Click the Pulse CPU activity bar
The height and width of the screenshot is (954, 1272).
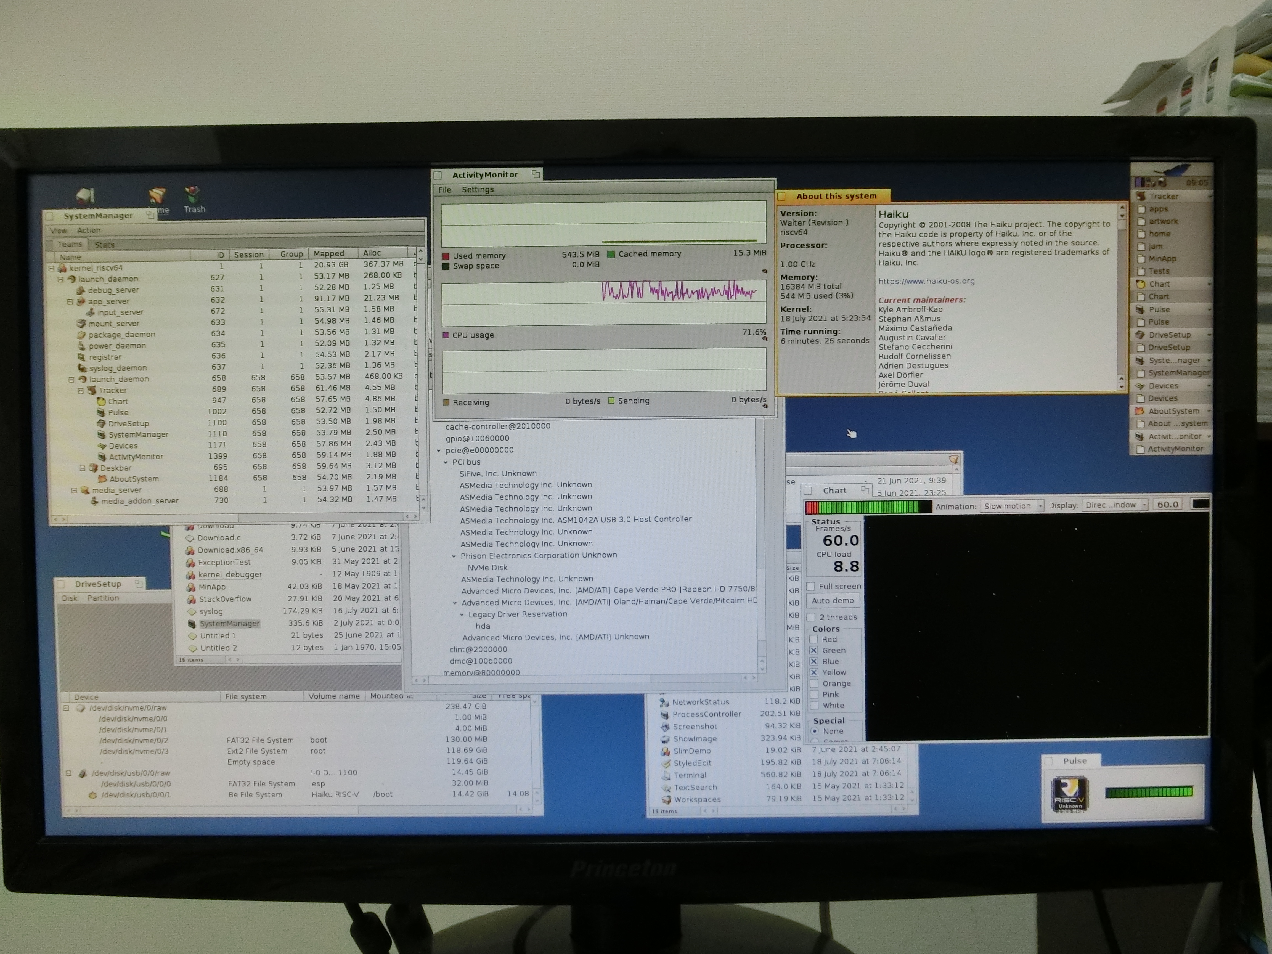pos(1149,793)
